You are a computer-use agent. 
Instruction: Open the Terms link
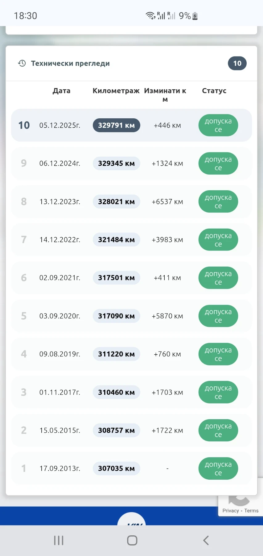tap(251, 511)
